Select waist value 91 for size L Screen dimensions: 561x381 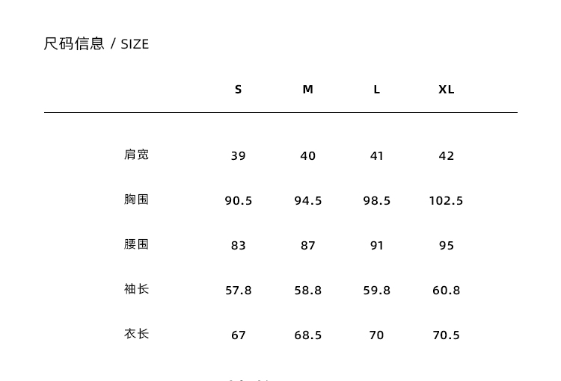376,245
